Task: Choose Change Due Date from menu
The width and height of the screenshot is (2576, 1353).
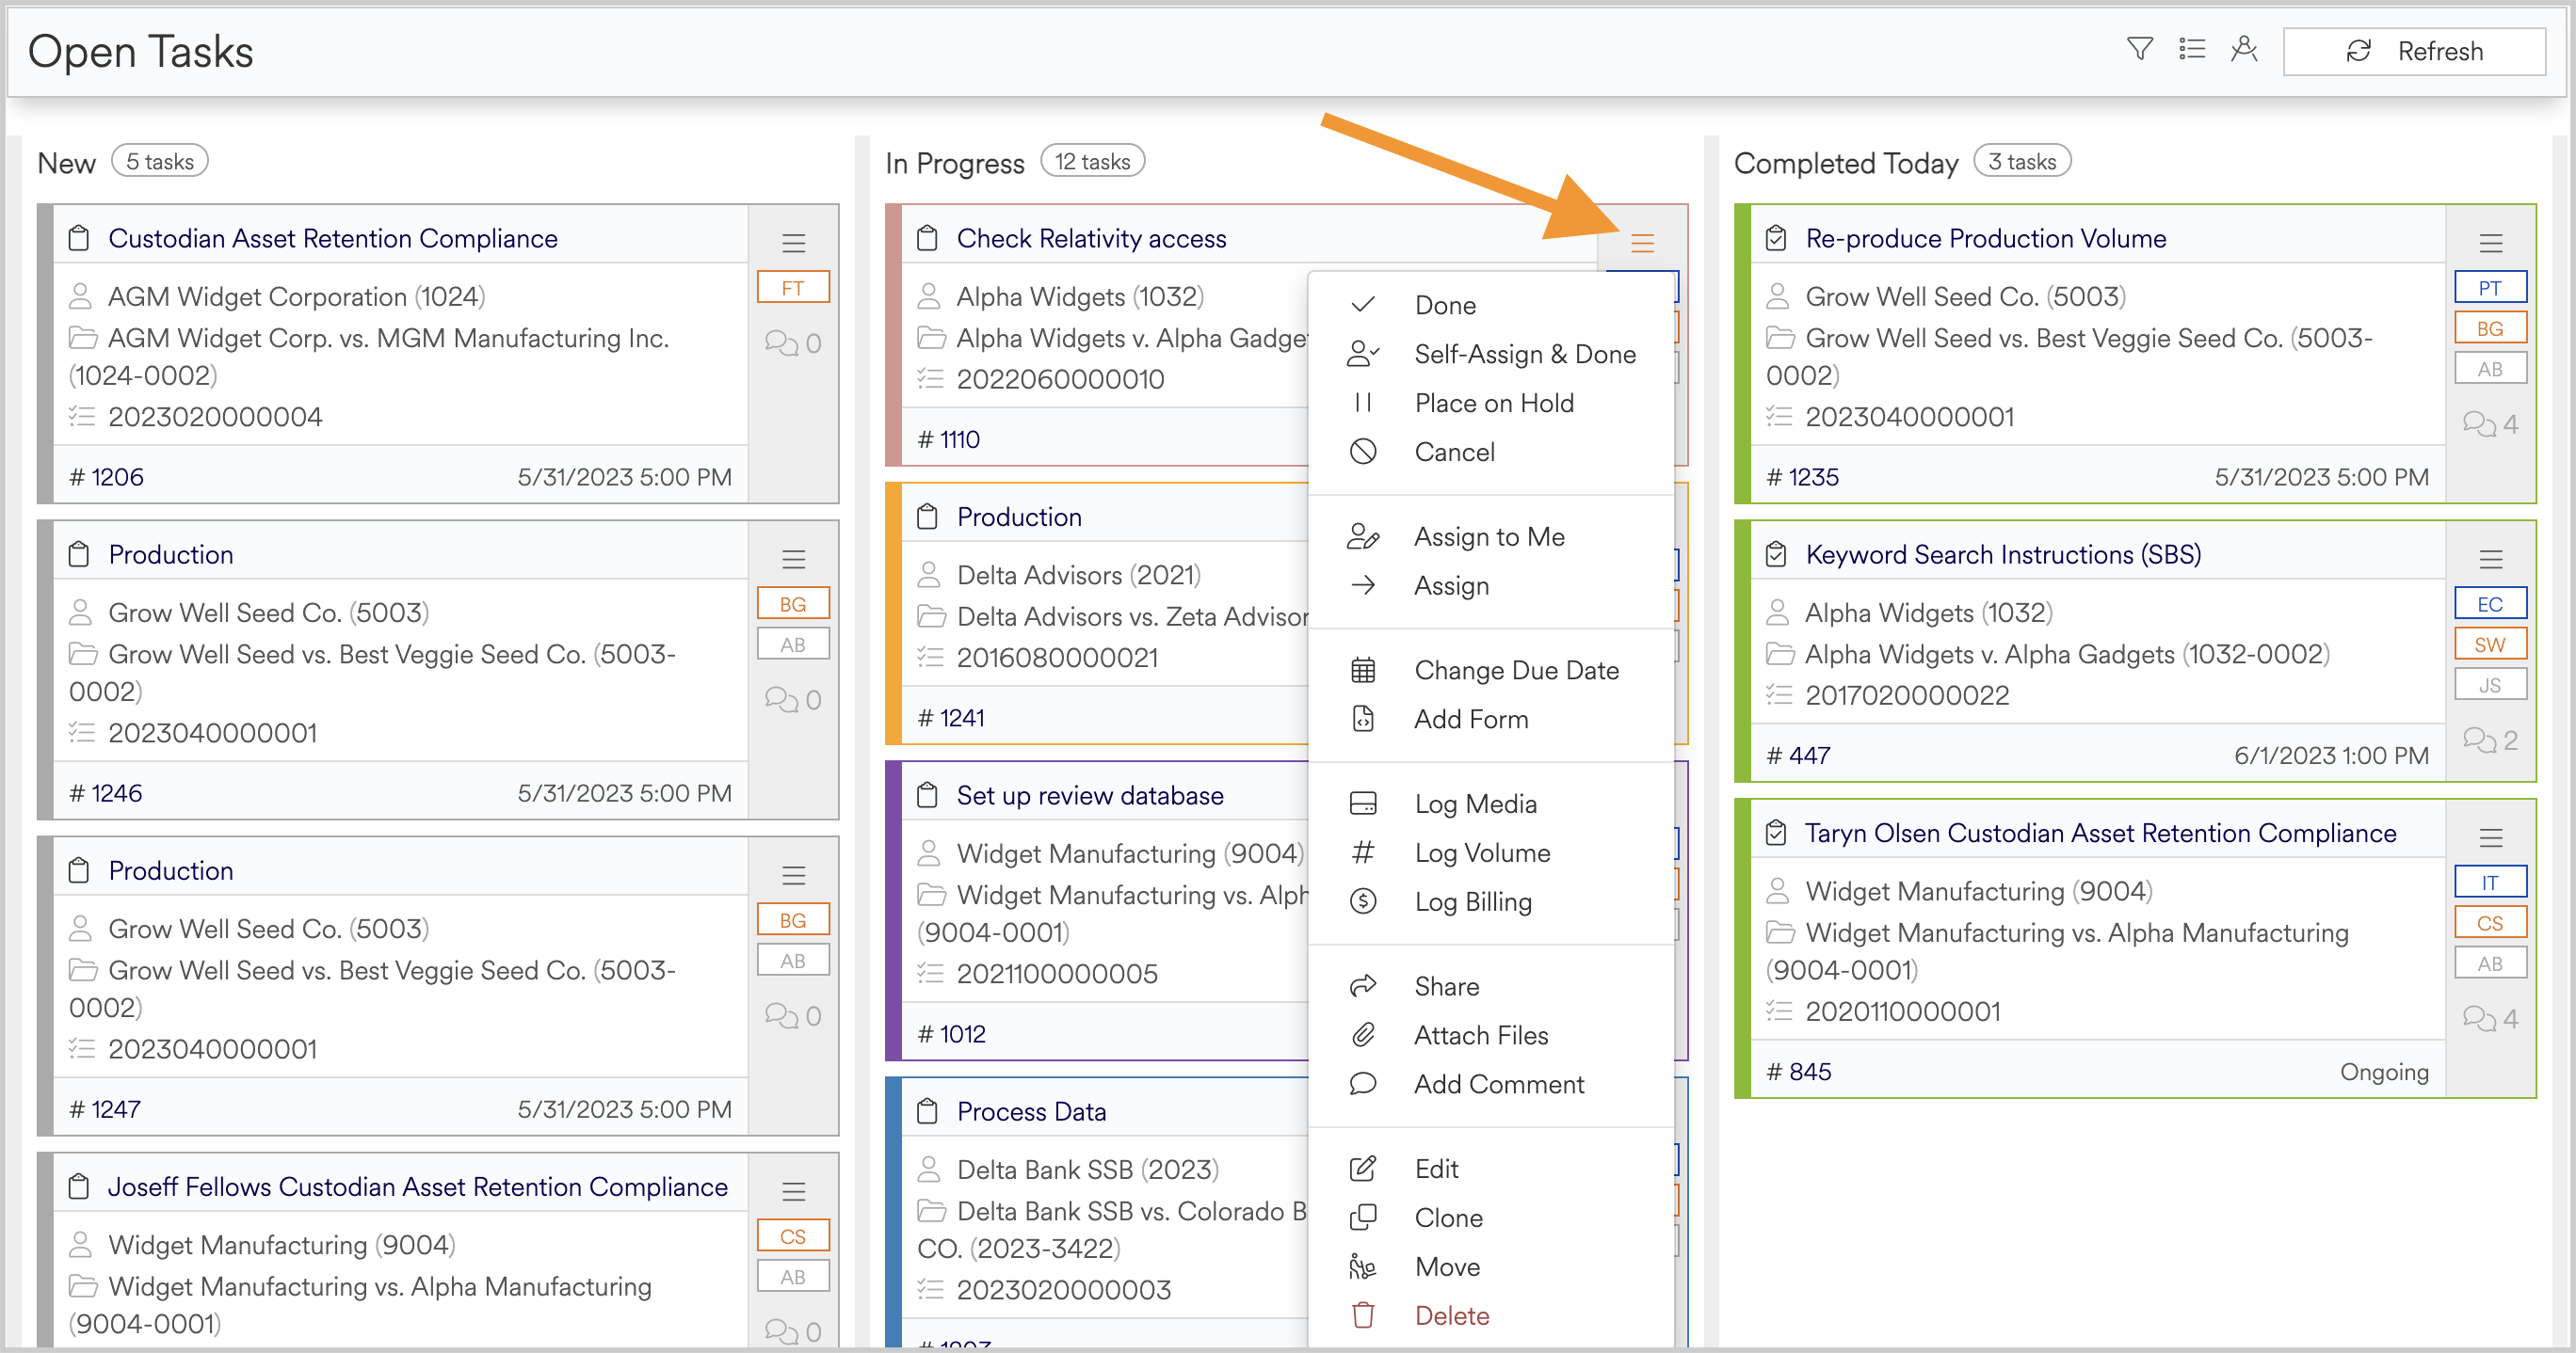Action: (x=1491, y=671)
